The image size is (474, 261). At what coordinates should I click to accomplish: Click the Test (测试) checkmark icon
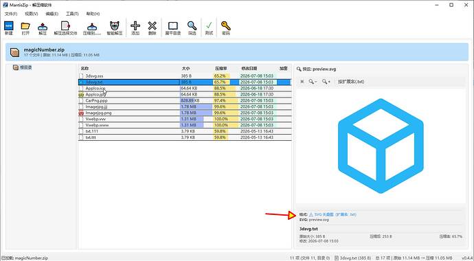(x=209, y=26)
